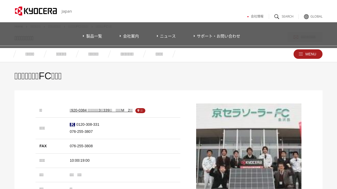Viewport: 337px width, 189px height.
Task: Click the free-dial icon before 0120-308-331
Action: point(72,125)
